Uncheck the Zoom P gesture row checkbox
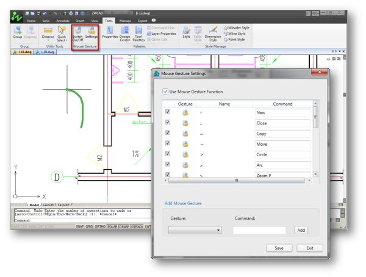This screenshot has width=366, height=277. (168, 174)
